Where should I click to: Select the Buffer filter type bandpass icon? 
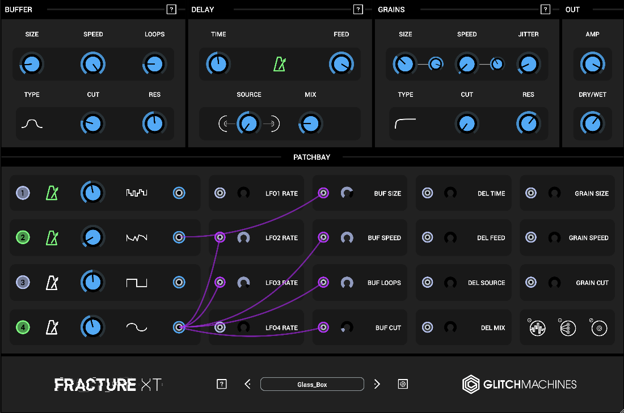tap(32, 124)
